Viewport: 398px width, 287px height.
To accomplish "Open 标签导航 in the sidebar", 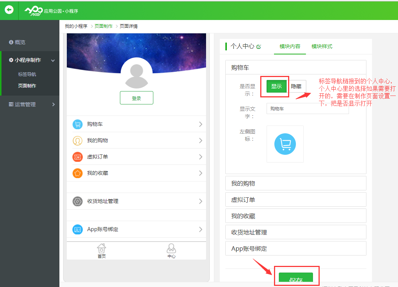I will coord(27,74).
